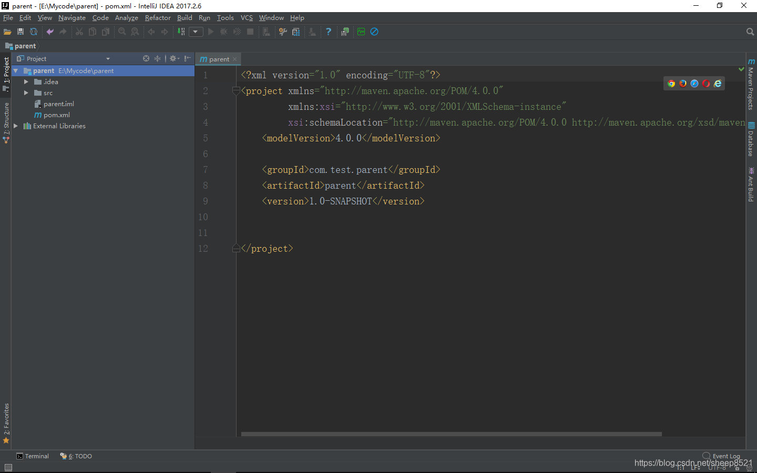Navigate Back with the left arrow icon
This screenshot has height=473, width=757.
point(151,32)
